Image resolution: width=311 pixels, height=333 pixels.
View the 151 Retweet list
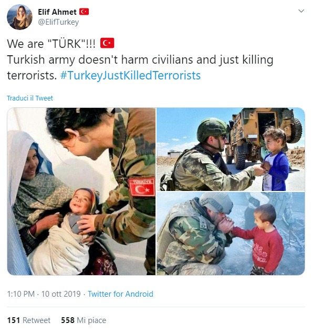tap(29, 320)
